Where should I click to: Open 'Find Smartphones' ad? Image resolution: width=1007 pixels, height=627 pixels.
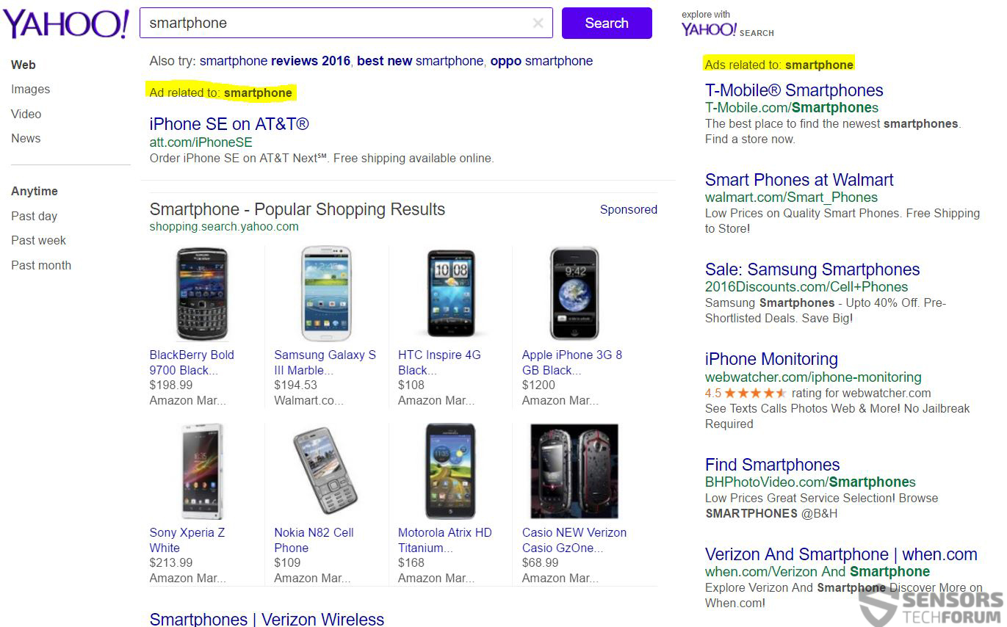tap(772, 465)
